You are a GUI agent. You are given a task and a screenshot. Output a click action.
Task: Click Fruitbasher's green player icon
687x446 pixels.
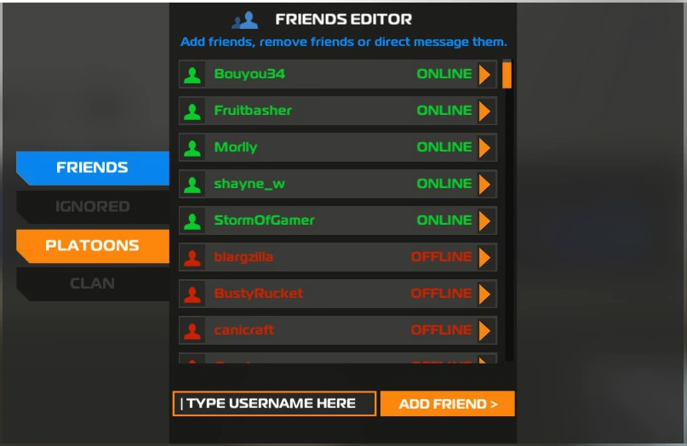192,111
